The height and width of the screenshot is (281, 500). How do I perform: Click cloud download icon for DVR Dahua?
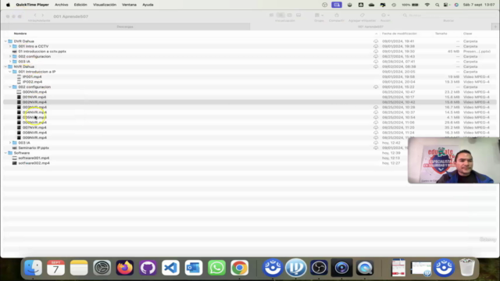point(376,41)
